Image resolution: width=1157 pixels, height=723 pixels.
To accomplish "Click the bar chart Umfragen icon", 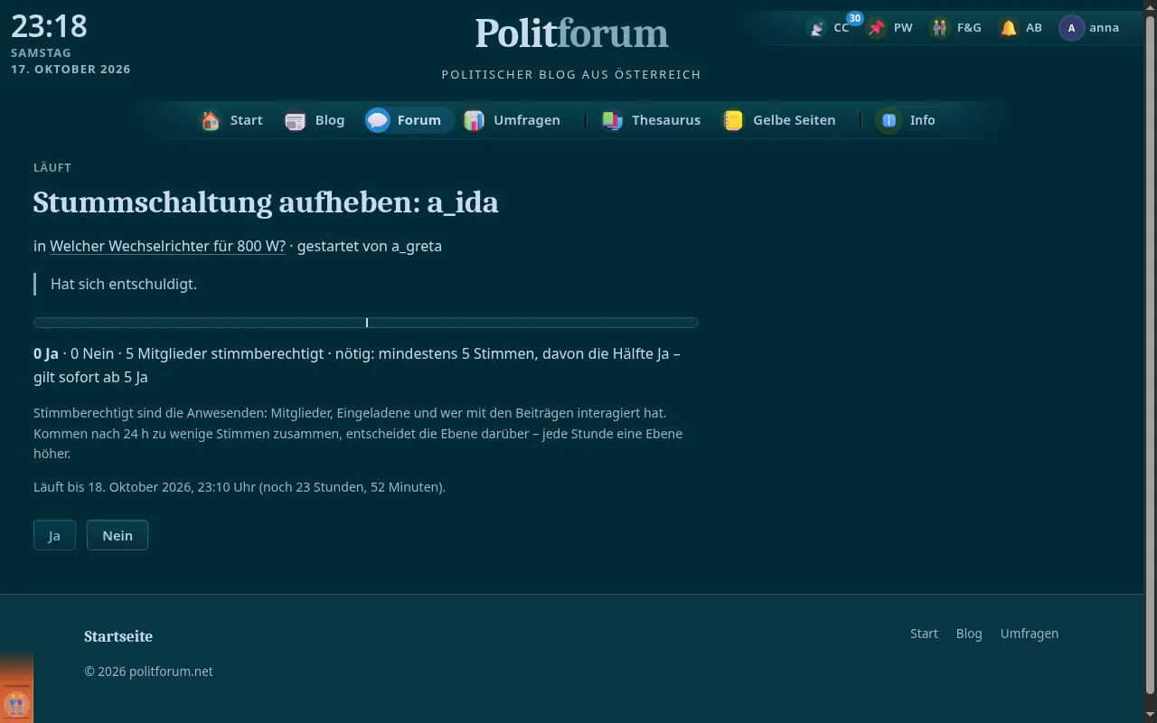I will click(x=474, y=120).
